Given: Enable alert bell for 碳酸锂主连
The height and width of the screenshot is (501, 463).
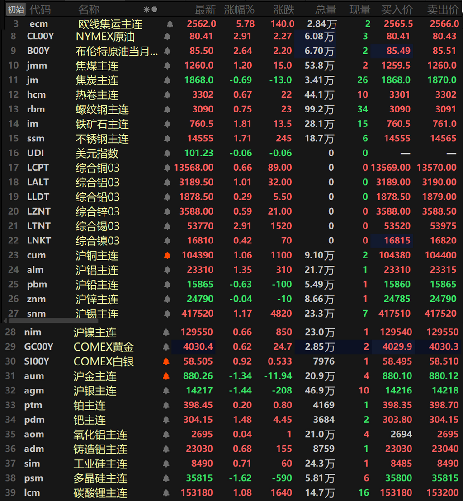Looking at the screenshot, I should (166, 493).
